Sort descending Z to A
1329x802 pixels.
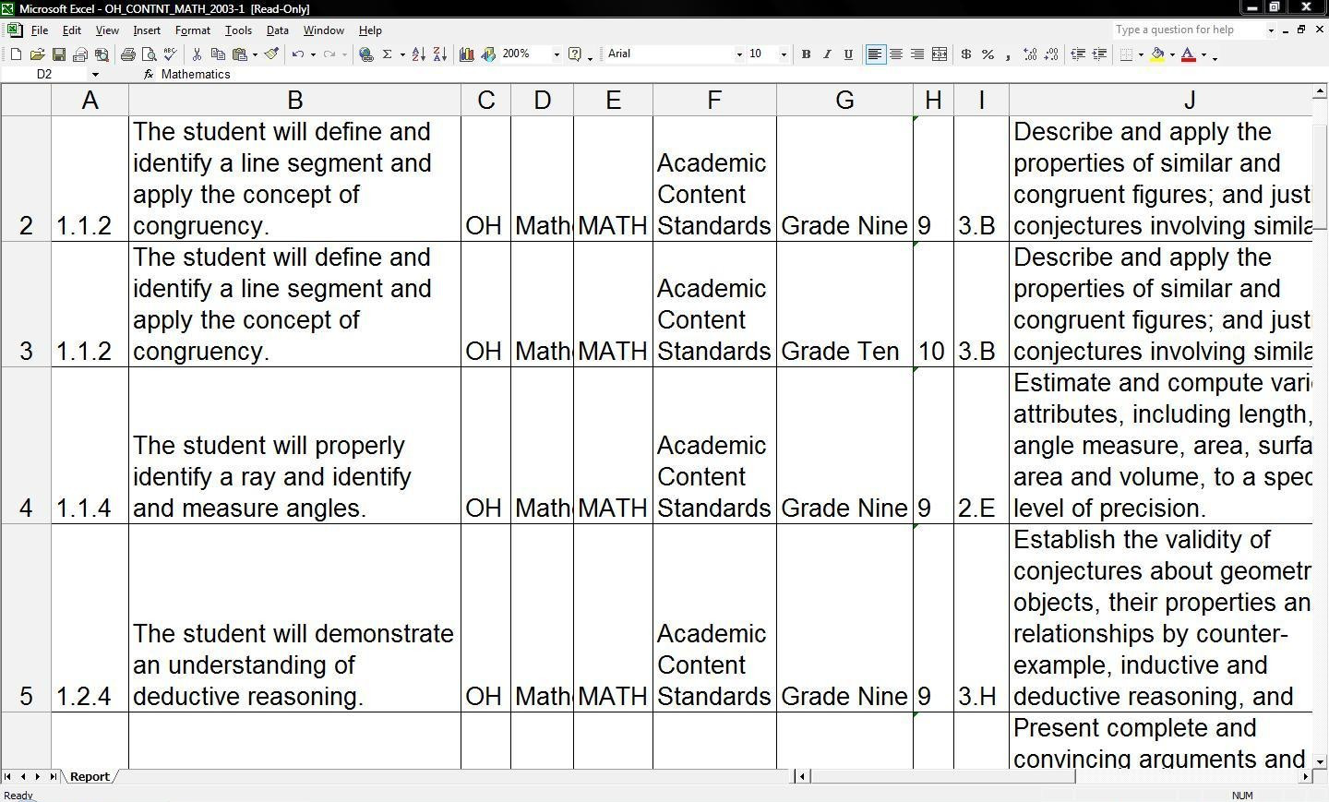pos(439,54)
